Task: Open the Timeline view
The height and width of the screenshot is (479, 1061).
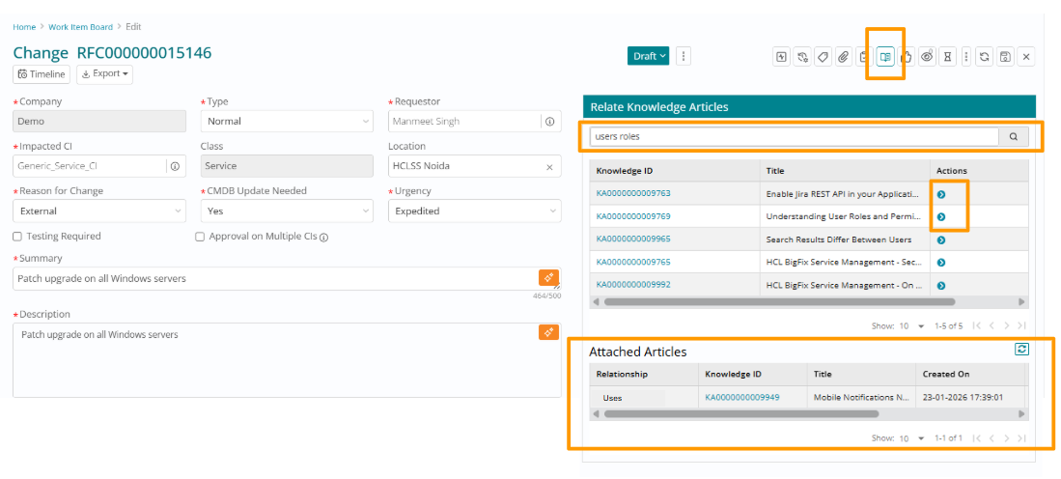Action: (42, 73)
